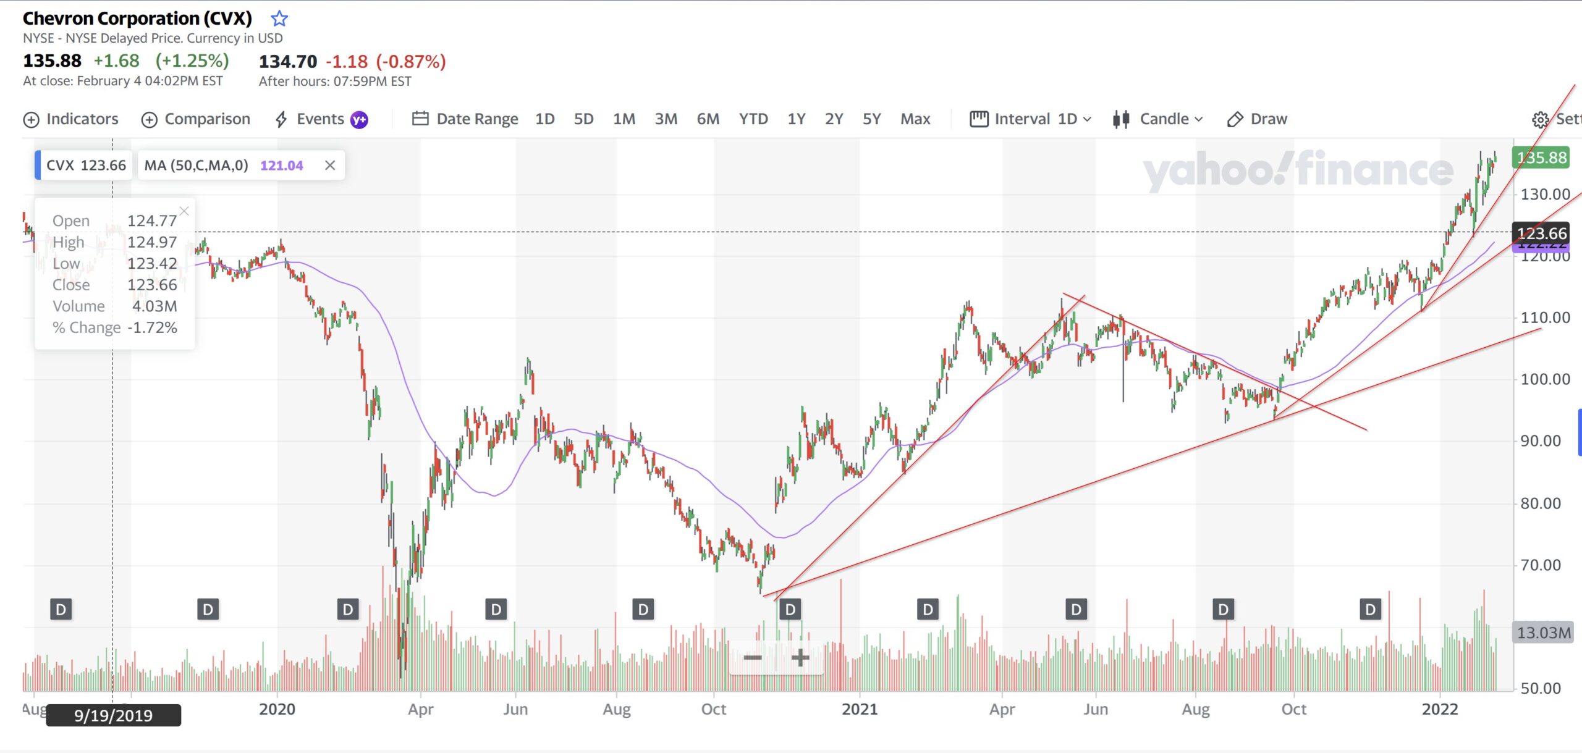The image size is (1582, 753).
Task: Click the Indicators plus circle icon
Action: [31, 120]
